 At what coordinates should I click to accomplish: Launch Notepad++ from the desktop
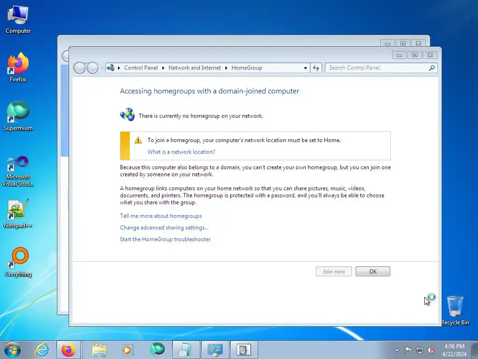click(18, 214)
